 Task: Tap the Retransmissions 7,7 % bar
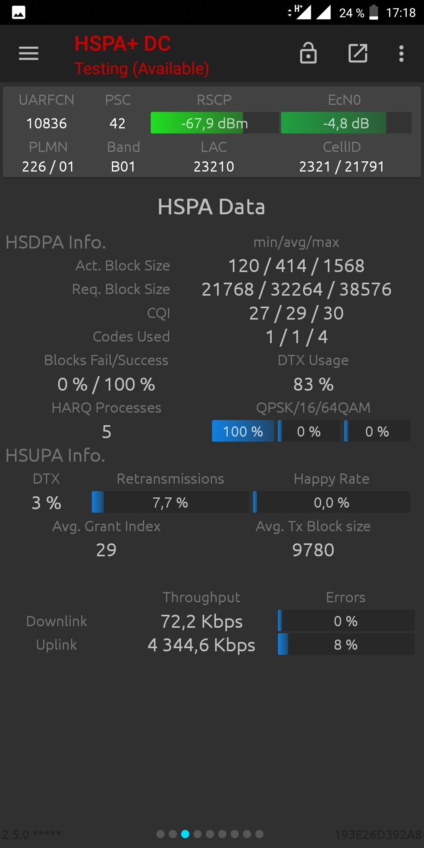[170, 502]
